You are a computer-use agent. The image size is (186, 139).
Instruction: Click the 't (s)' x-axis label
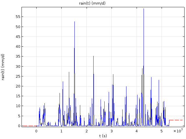tap(103, 136)
